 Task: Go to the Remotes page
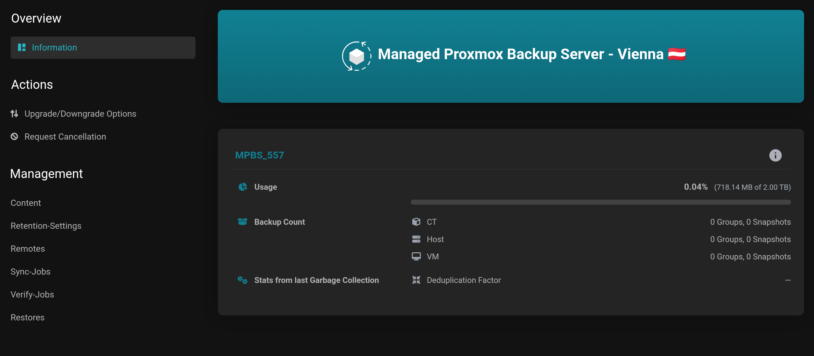(28, 249)
